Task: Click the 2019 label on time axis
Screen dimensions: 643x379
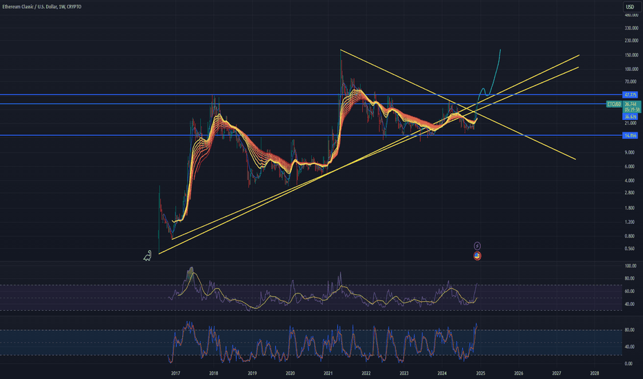Action: [x=253, y=373]
